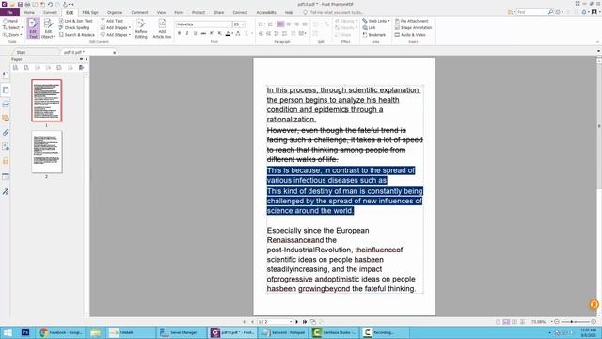Insert a Link
The height and width of the screenshot is (339, 602).
click(x=369, y=27)
